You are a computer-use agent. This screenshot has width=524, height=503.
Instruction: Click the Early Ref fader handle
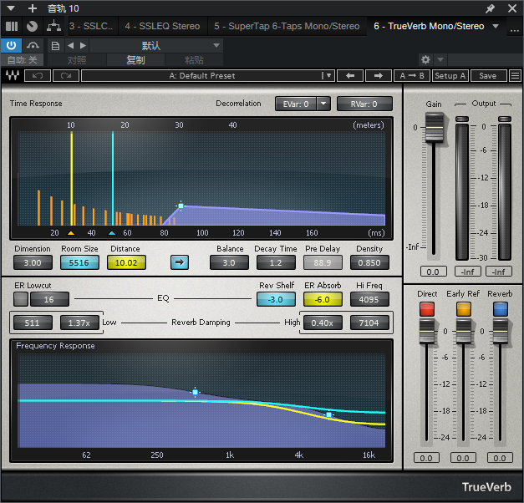[464, 331]
